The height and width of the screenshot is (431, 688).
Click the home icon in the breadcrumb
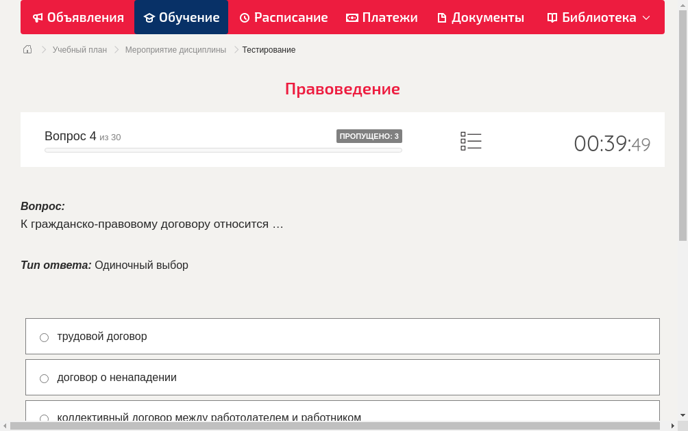27,49
